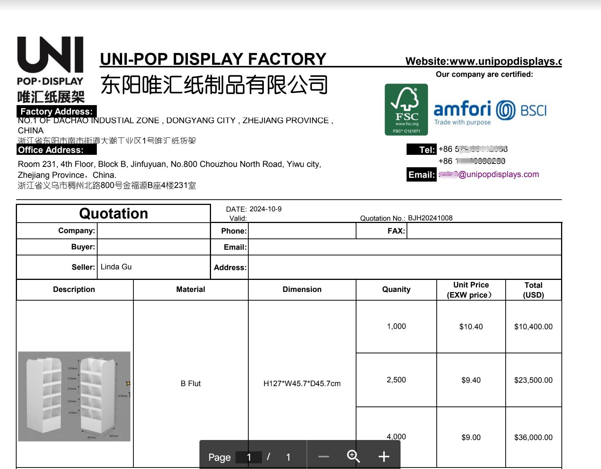Click the Chinese company name heading

click(214, 84)
